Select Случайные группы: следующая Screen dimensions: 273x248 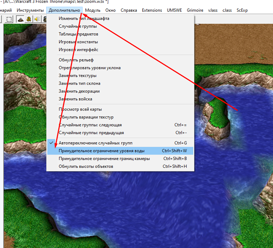(120, 125)
